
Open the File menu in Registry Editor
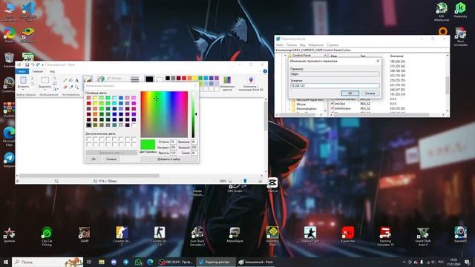pos(279,45)
